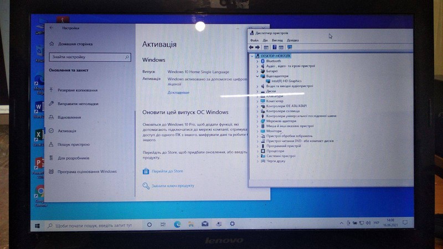This screenshot has width=443, height=249.
Task: Open Резервне копіювання settings page
Action: pos(74,90)
